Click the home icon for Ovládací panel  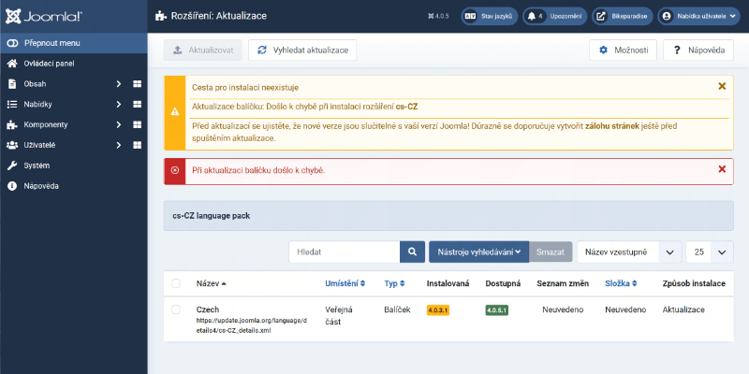pos(12,64)
